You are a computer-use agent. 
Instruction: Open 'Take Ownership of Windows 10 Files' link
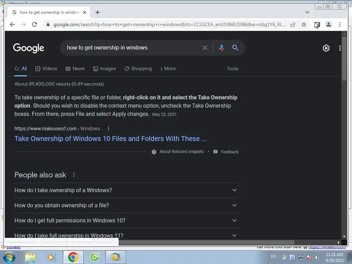(x=110, y=139)
